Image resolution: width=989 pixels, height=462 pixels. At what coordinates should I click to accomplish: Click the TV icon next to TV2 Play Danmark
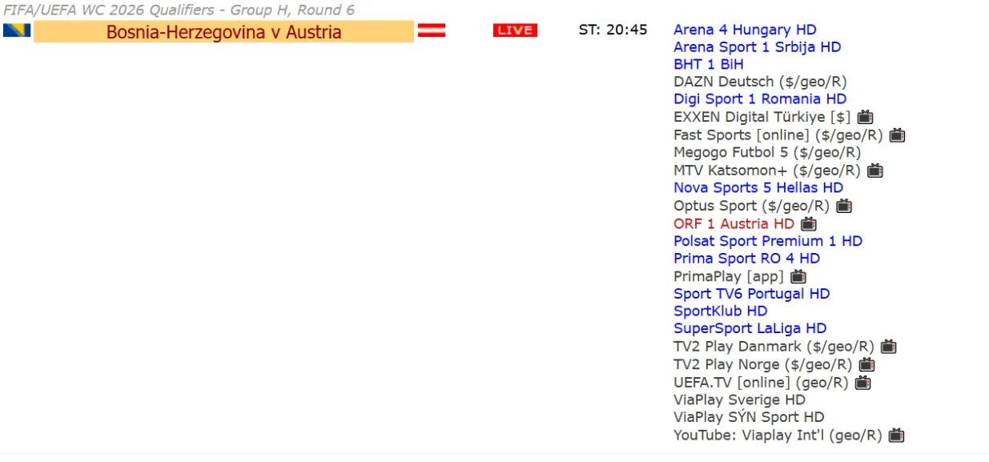[888, 347]
